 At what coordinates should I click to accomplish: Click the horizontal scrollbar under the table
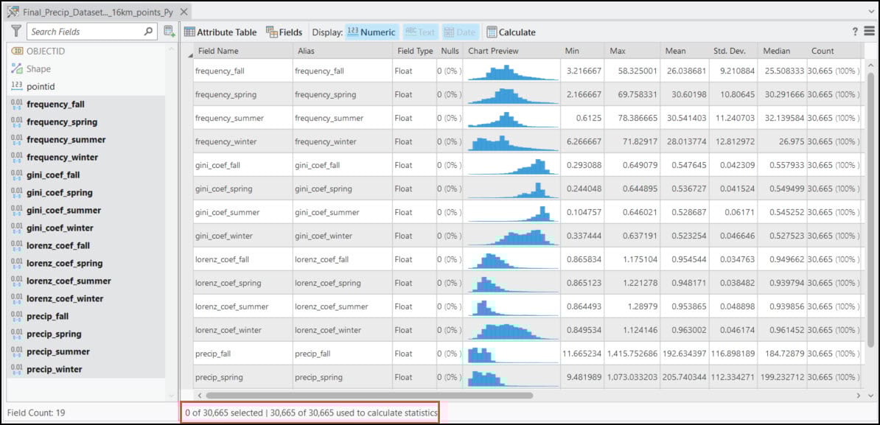[369, 396]
